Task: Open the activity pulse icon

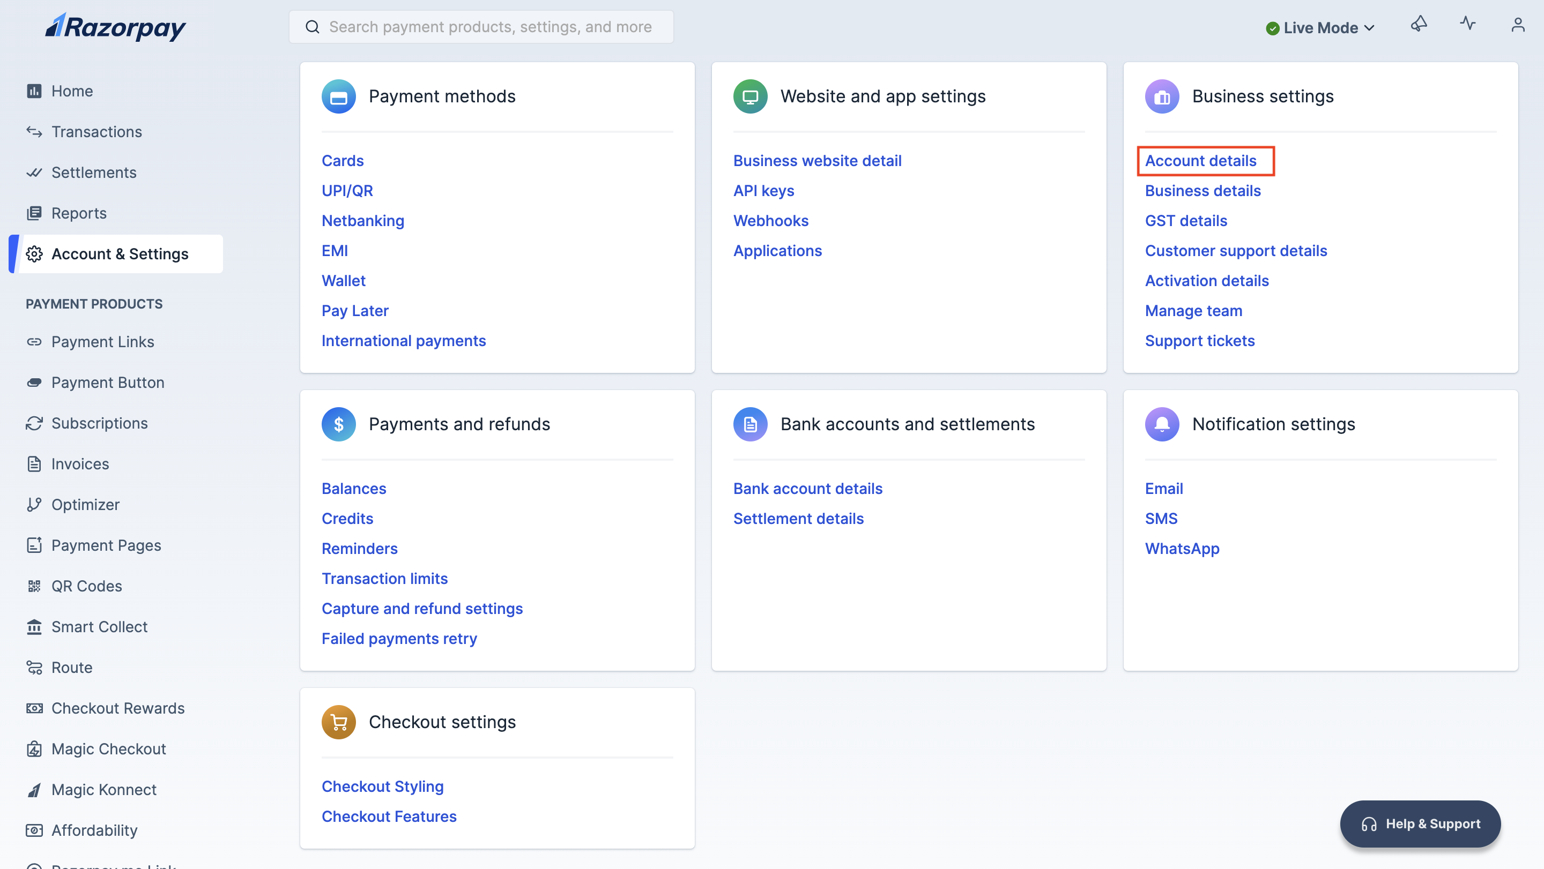Action: click(1468, 24)
